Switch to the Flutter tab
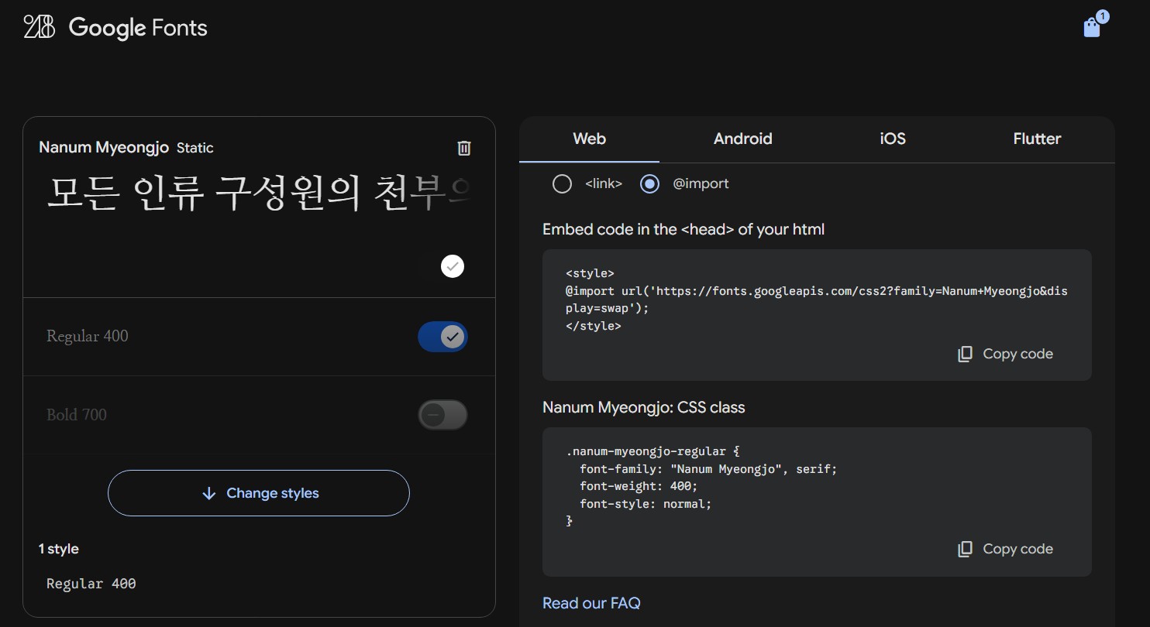This screenshot has height=627, width=1150. click(x=1037, y=139)
